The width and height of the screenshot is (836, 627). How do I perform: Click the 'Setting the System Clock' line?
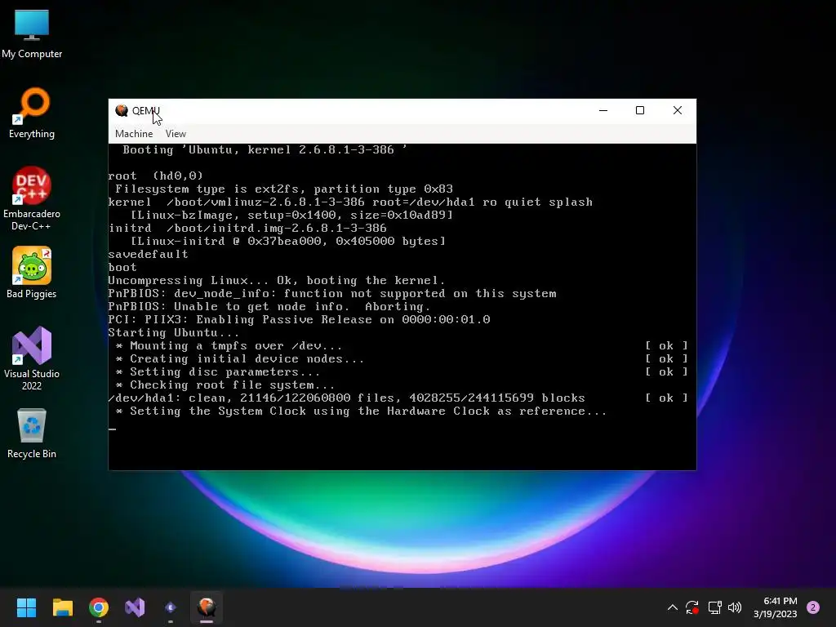pyautogui.click(x=361, y=411)
